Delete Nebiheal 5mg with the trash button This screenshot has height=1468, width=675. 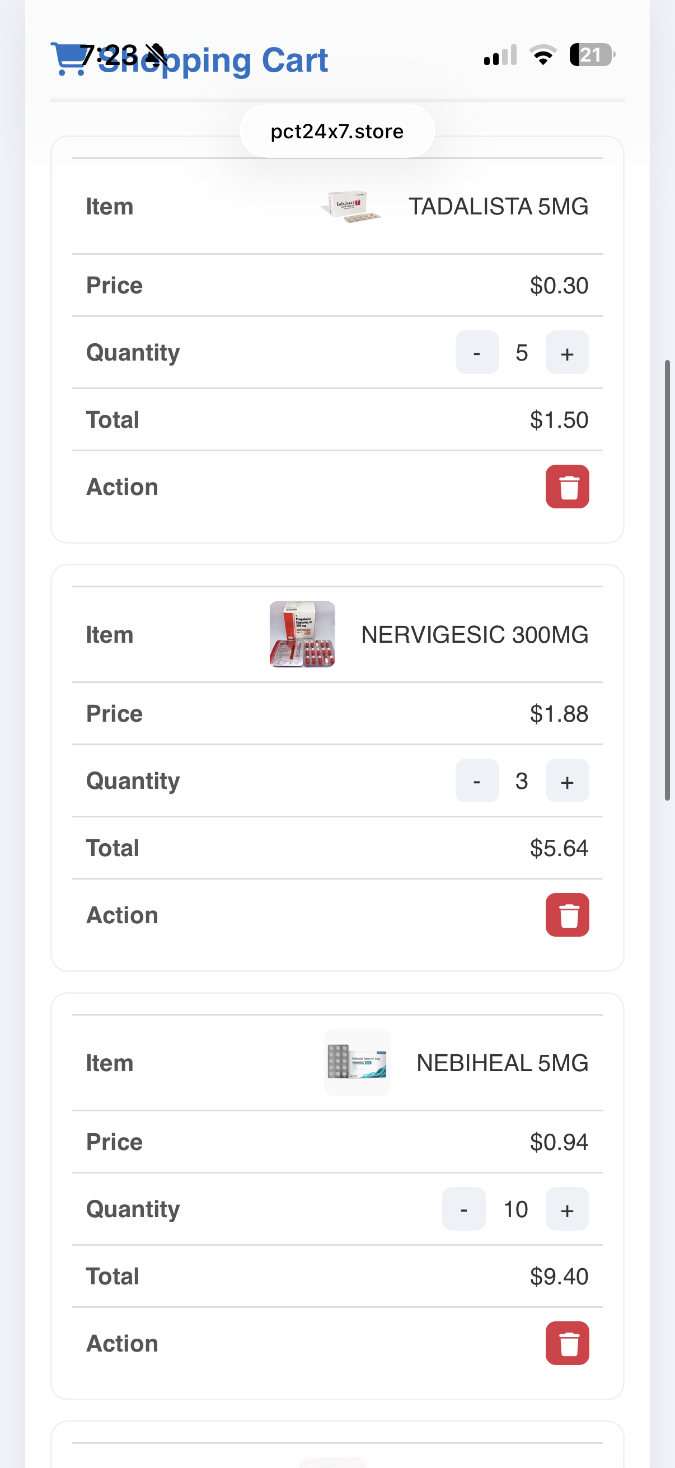pyautogui.click(x=567, y=1343)
